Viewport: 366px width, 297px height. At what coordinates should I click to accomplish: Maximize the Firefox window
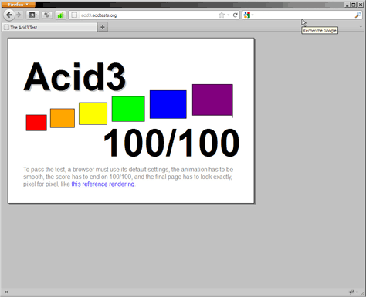pos(354,5)
